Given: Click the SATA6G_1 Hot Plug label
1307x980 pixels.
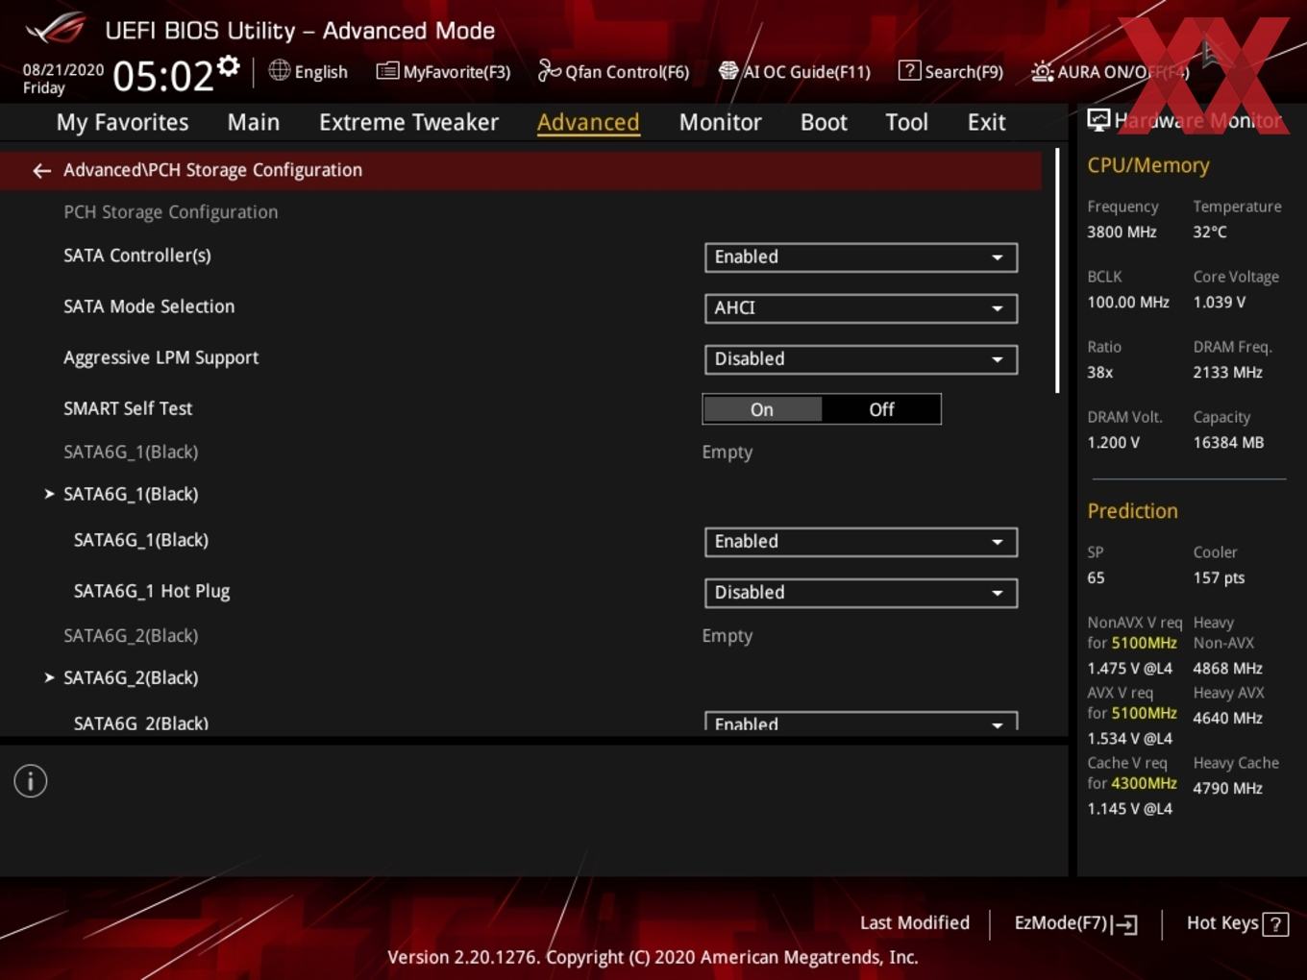Looking at the screenshot, I should coord(152,591).
